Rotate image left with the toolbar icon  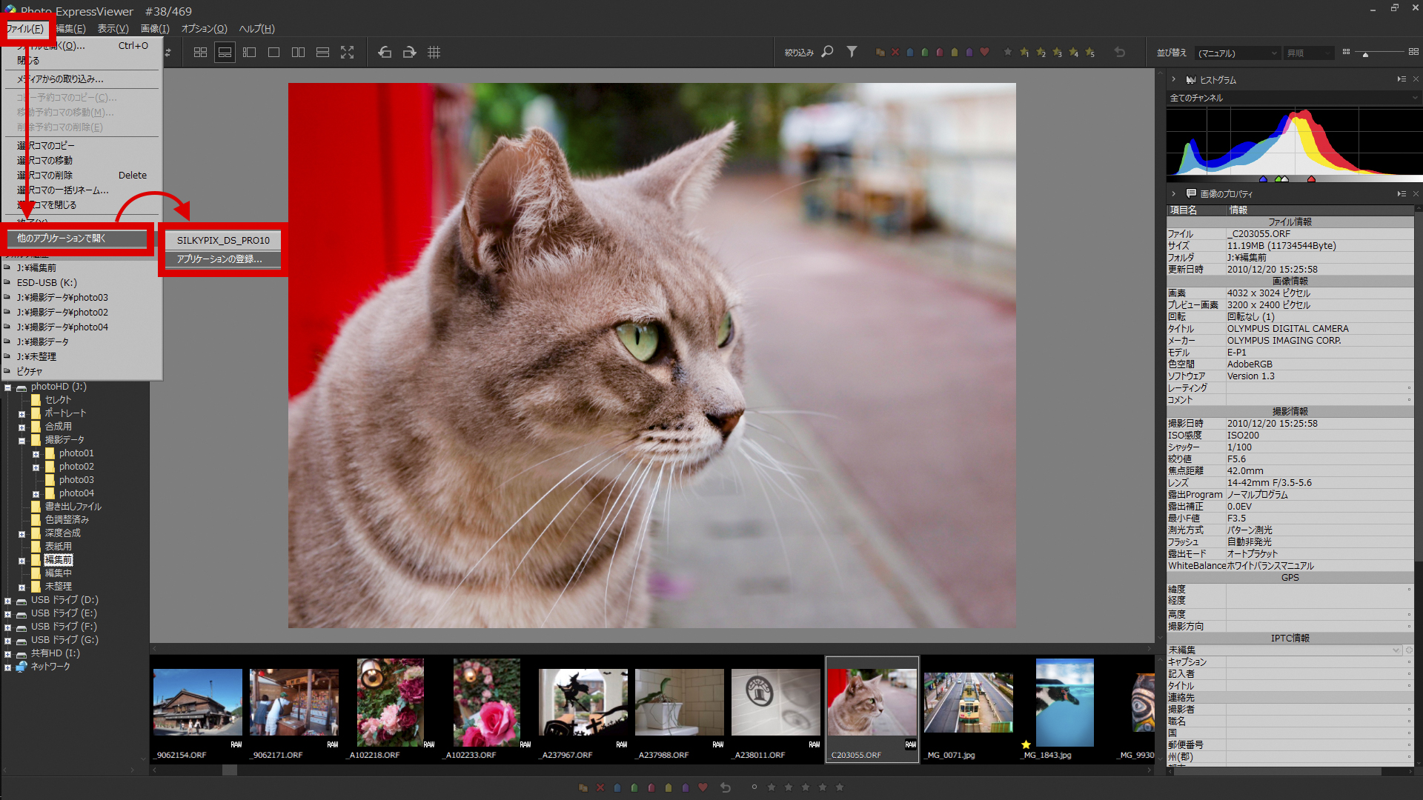[385, 53]
